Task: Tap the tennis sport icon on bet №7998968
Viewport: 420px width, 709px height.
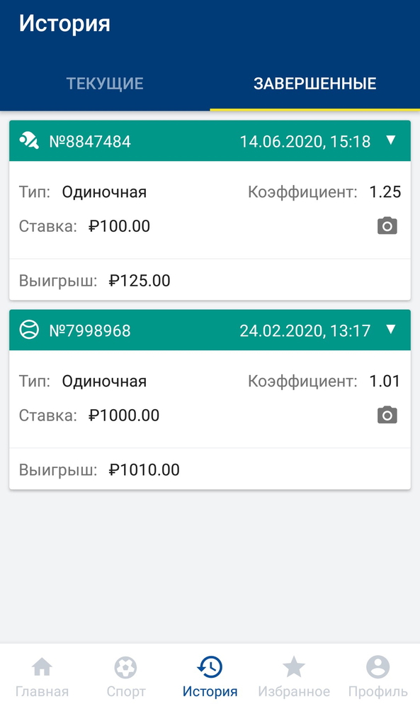Action: 27,330
